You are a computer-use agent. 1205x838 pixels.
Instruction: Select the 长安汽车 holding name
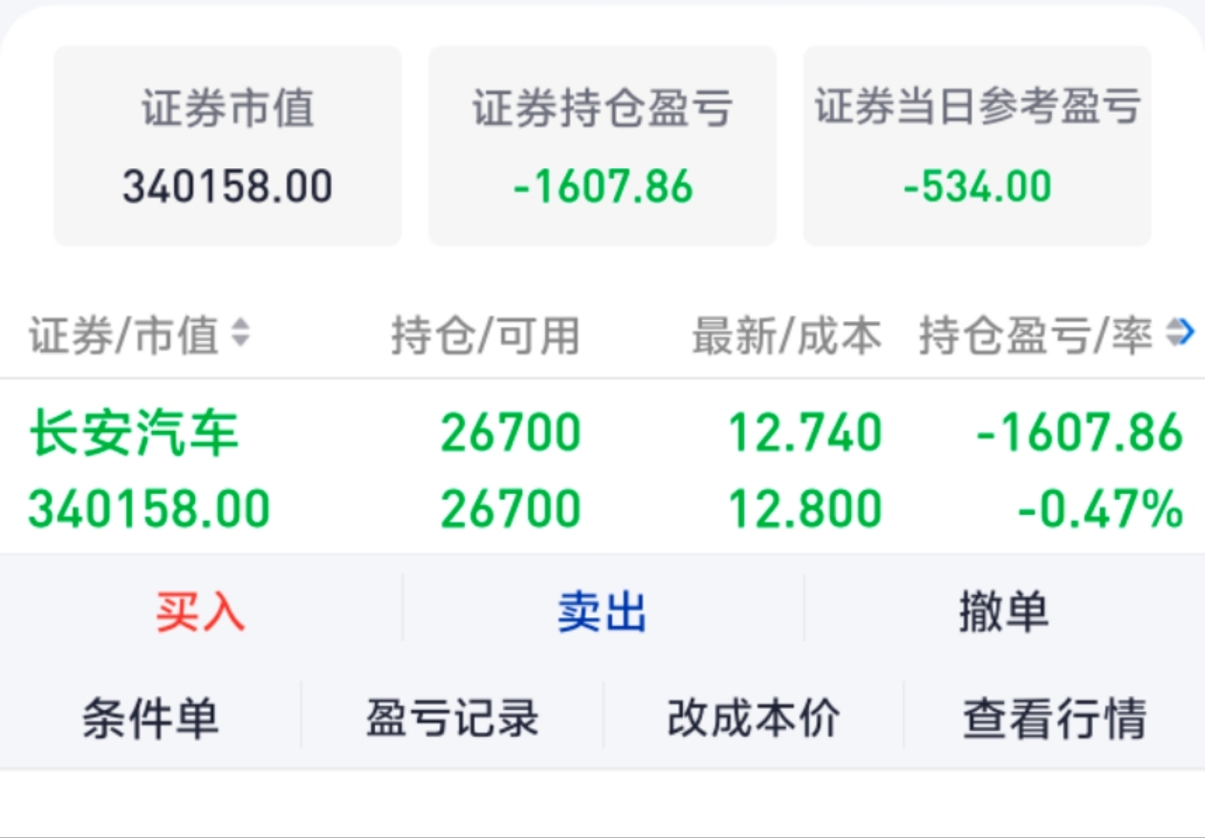134,433
